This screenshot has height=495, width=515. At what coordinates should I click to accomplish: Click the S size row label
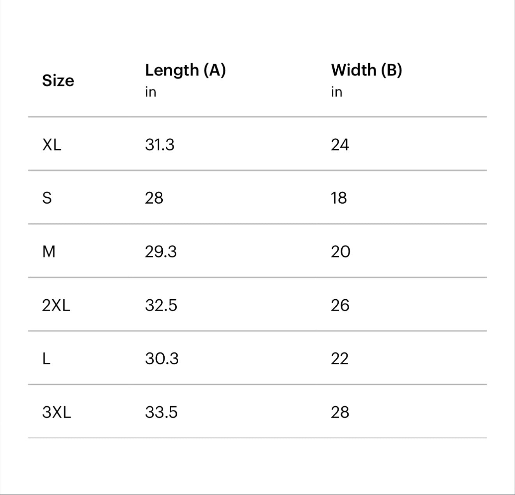(47, 198)
